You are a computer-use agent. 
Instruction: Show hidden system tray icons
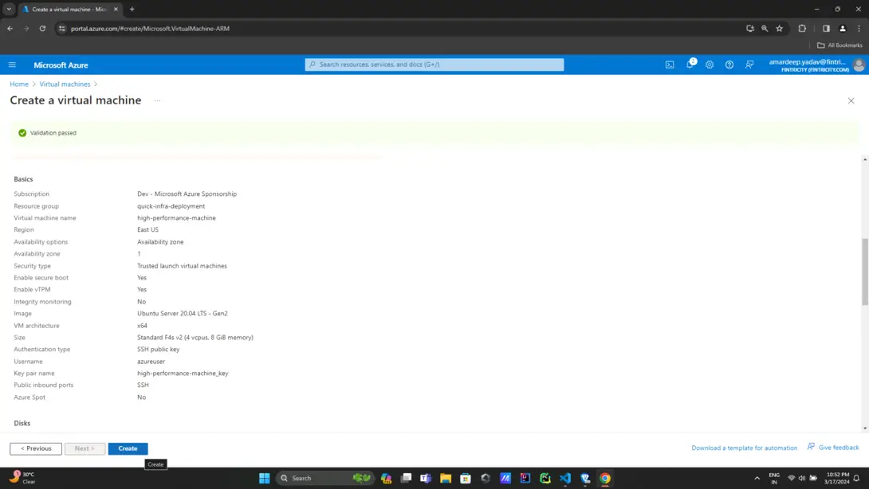pyautogui.click(x=757, y=478)
